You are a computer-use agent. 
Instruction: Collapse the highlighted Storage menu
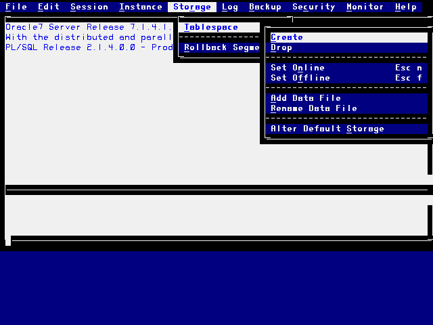coord(192,7)
